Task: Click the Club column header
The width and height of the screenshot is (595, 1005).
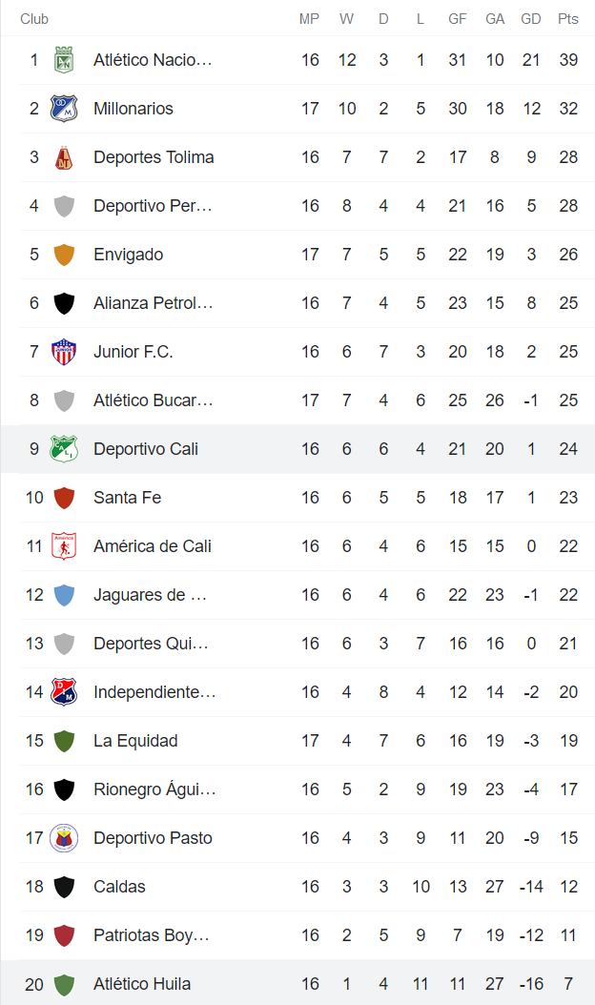Action: (34, 18)
